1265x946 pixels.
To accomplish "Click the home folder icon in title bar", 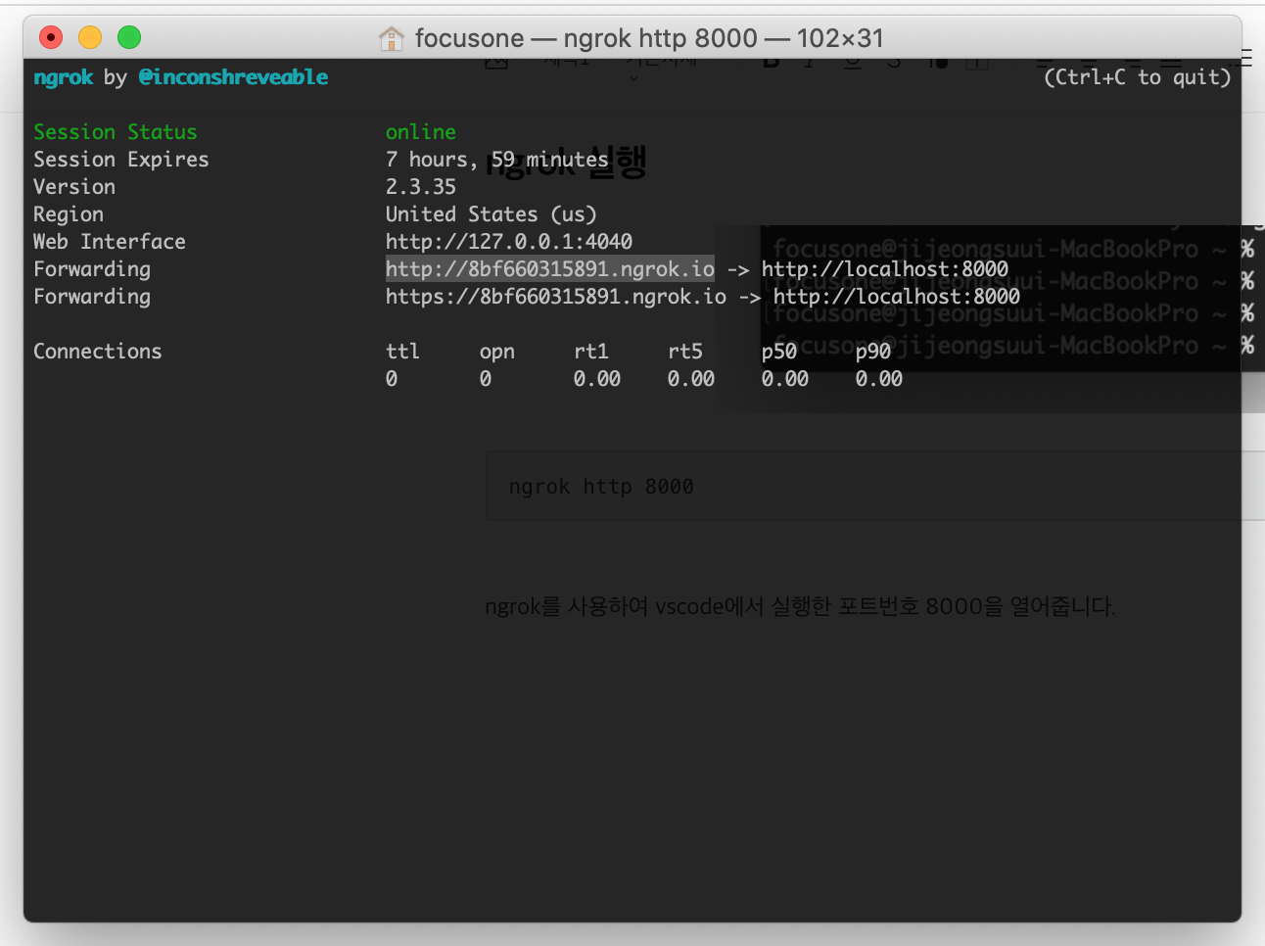I will [392, 38].
